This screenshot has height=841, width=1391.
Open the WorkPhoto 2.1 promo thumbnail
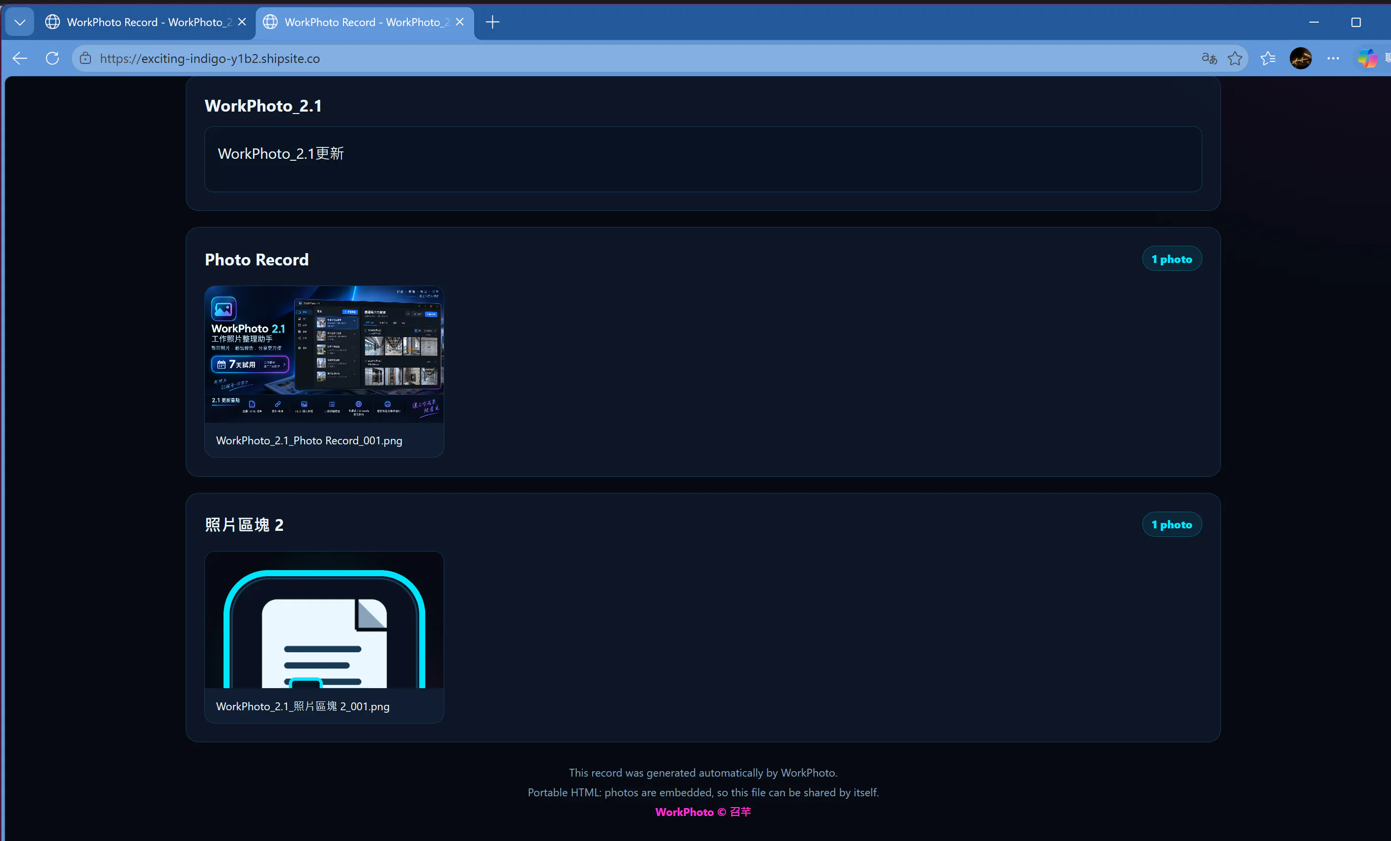click(x=324, y=354)
